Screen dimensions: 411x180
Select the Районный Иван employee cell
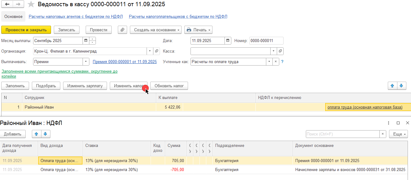coord(89,107)
